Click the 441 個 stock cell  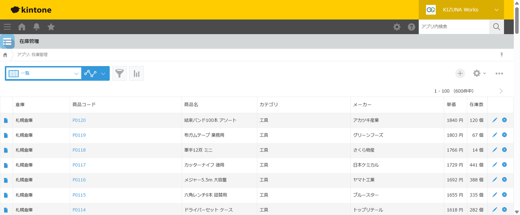477,165
